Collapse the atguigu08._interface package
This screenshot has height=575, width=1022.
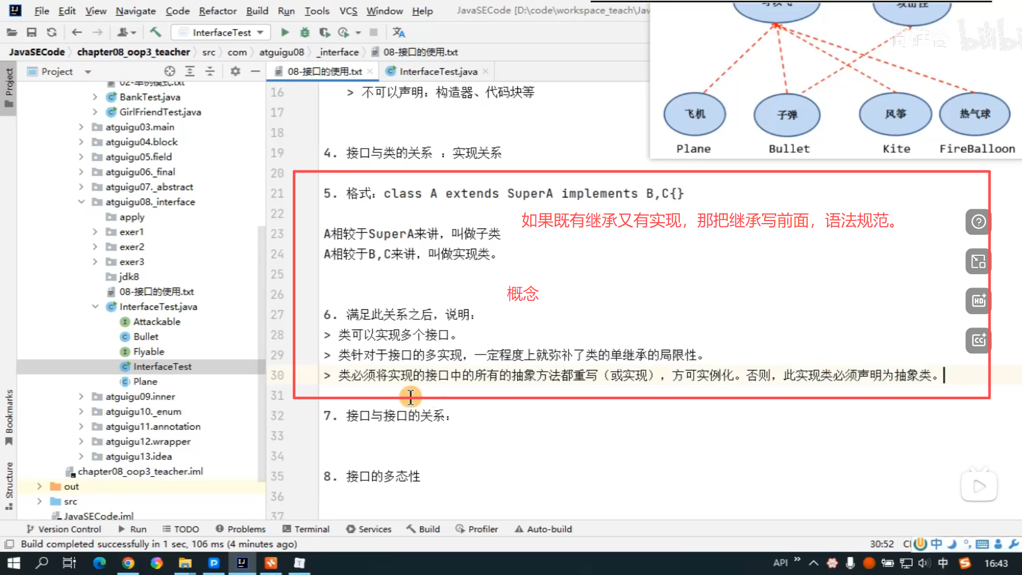tap(81, 202)
